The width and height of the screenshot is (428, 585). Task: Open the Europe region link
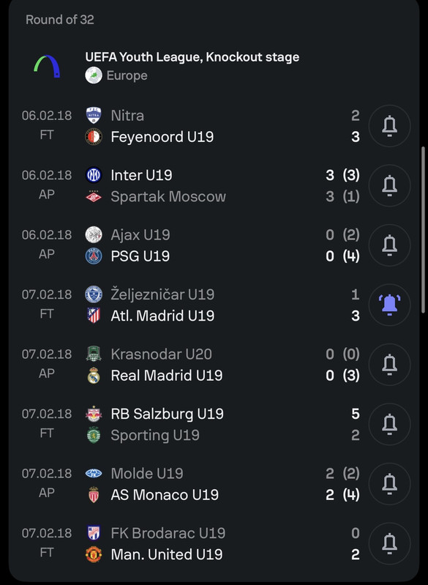coord(127,75)
